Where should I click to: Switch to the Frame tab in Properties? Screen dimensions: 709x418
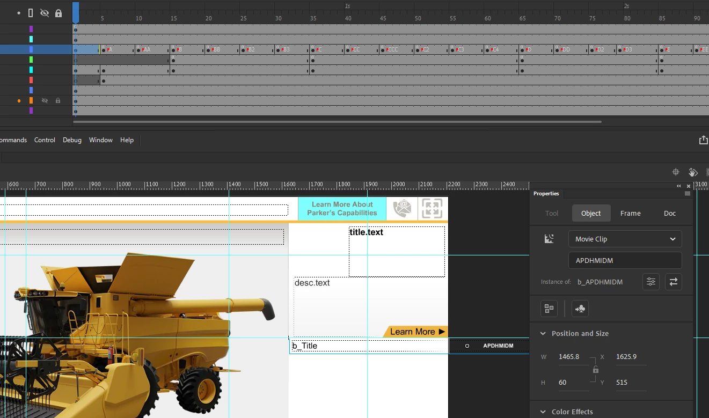click(x=631, y=213)
